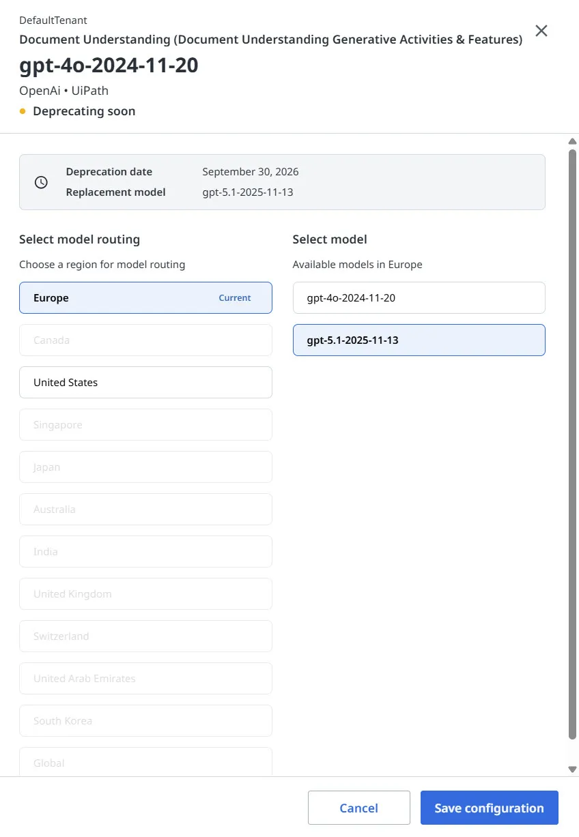The width and height of the screenshot is (579, 837).
Task: Click the September 30, 2026 date
Action: pyautogui.click(x=251, y=172)
